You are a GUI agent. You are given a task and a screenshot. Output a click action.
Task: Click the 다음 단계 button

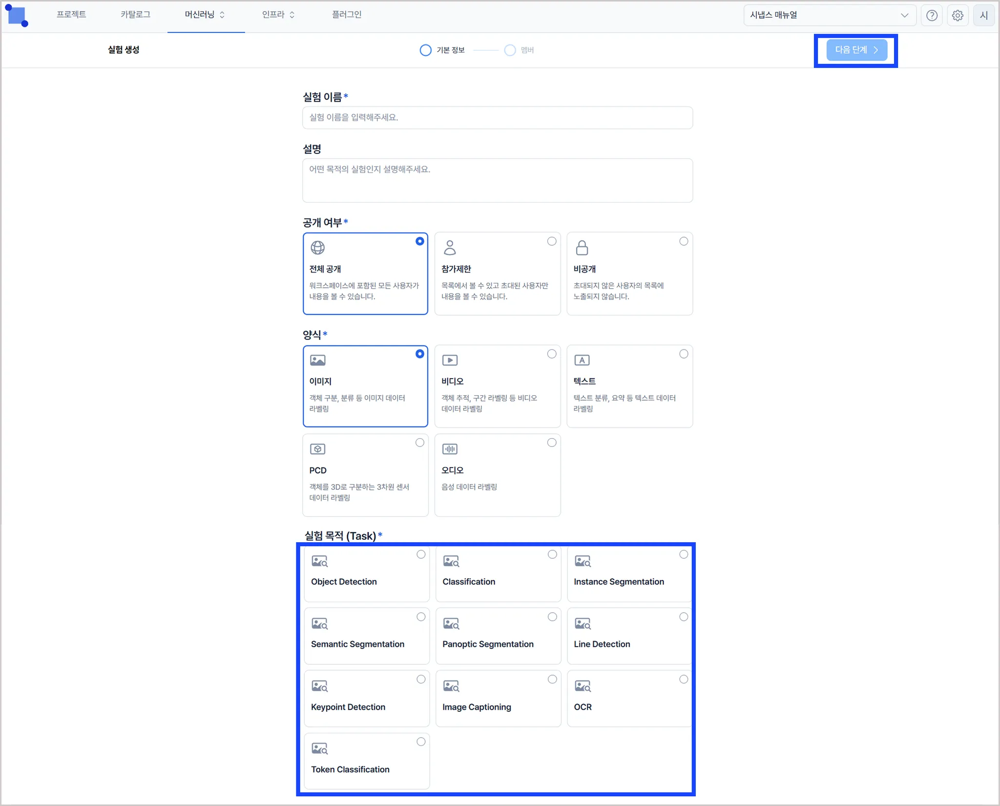tap(856, 50)
